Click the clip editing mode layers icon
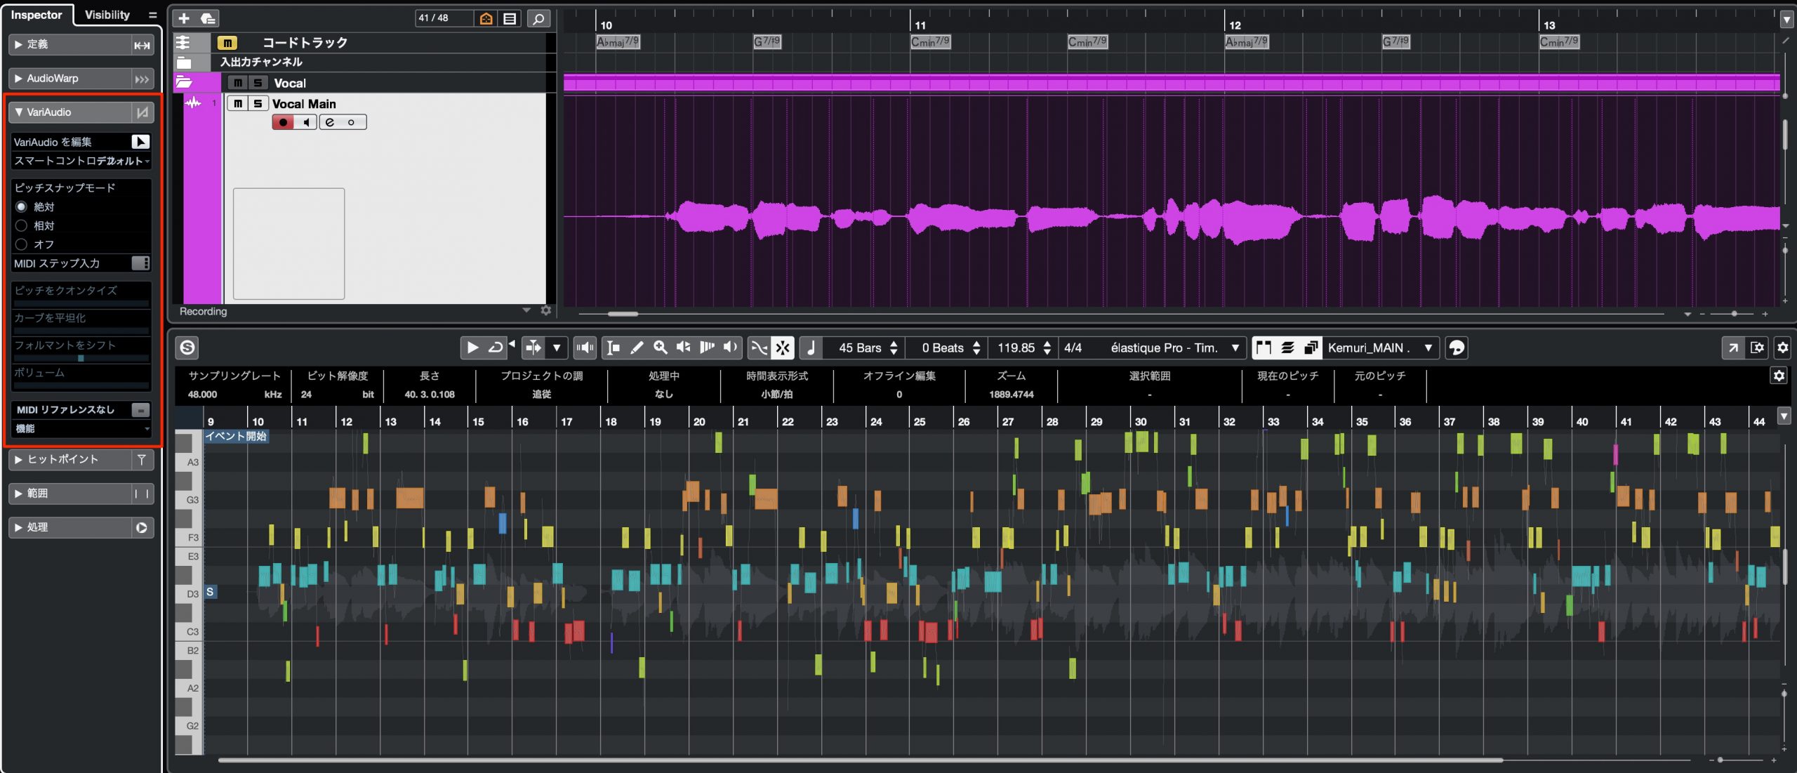1797x773 pixels. (x=1287, y=348)
